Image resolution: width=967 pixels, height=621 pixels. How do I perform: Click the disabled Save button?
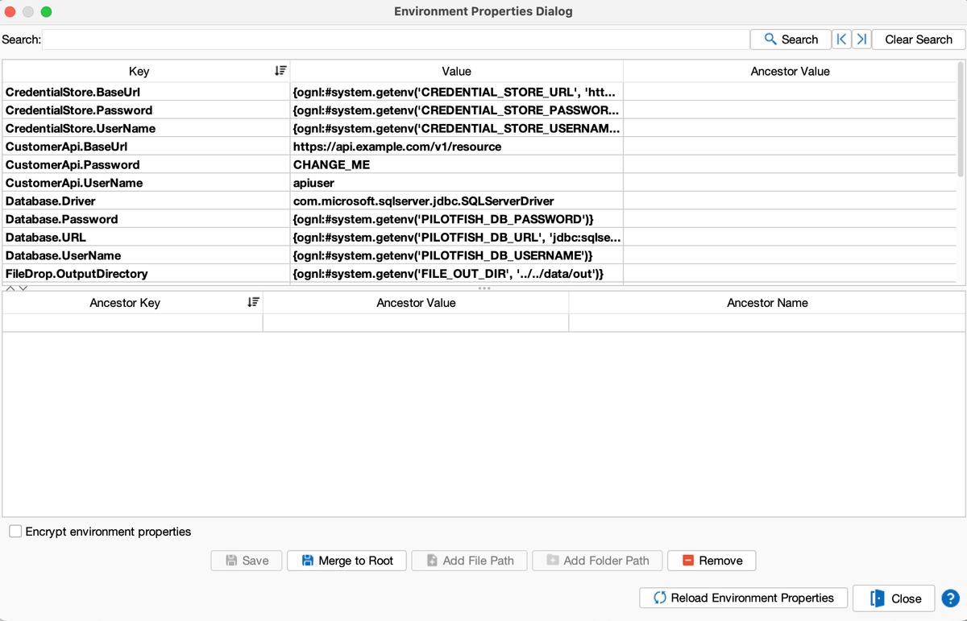[x=246, y=561]
